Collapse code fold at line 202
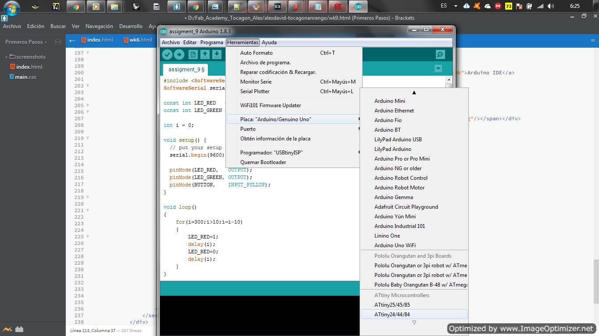The image size is (599, 336). tap(87, 86)
